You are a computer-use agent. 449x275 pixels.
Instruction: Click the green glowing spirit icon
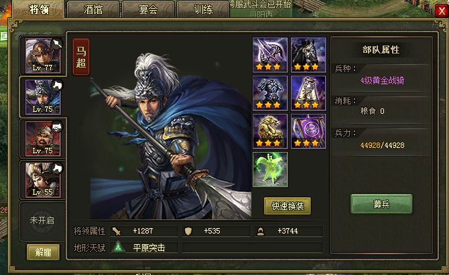pyautogui.click(x=270, y=169)
